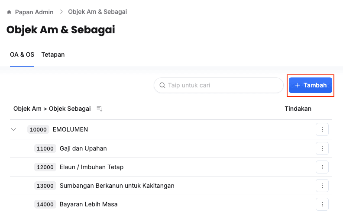Open actions menu for Gaji dan Upahan
This screenshot has height=212, width=343.
(x=322, y=148)
